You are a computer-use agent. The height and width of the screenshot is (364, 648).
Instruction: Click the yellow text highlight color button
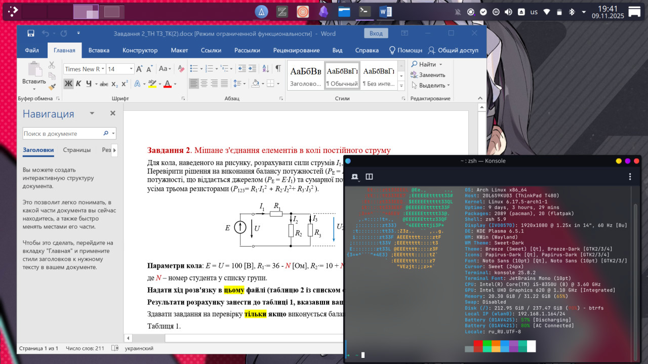click(151, 84)
